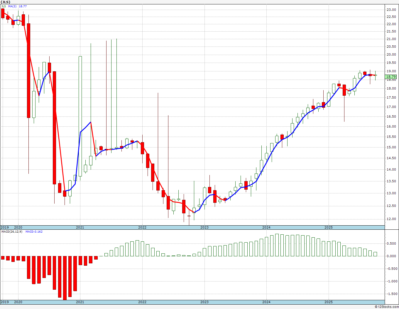Select 2019 on the price chart time axis
Screen dimensions: 399x309
point(4,227)
